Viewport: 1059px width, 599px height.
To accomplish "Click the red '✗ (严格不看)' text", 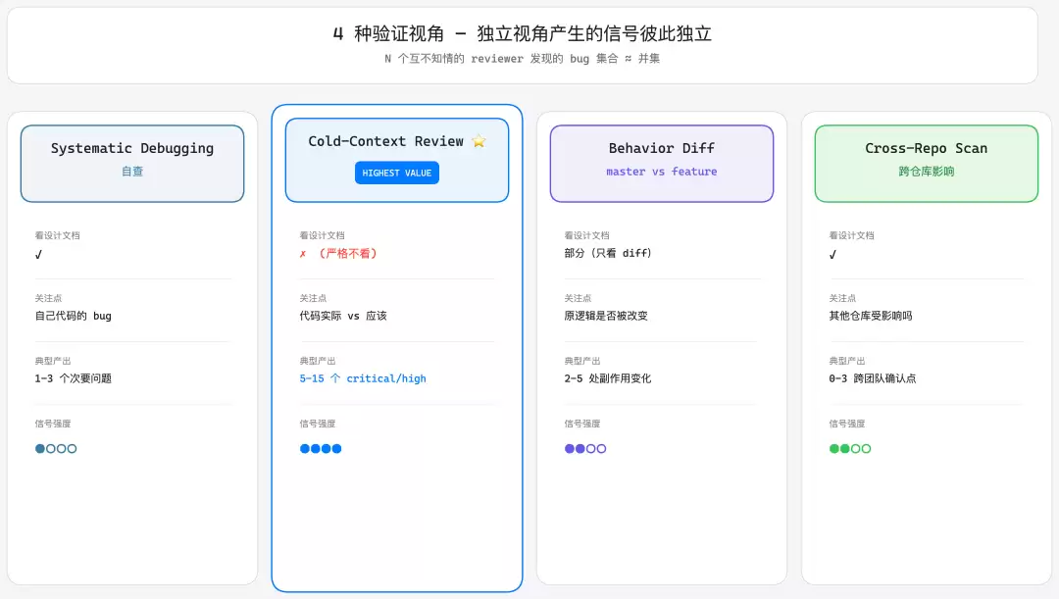I will click(338, 253).
